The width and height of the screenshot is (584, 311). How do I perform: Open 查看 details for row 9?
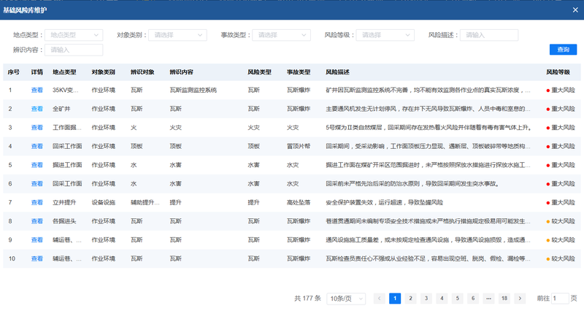[x=37, y=240]
